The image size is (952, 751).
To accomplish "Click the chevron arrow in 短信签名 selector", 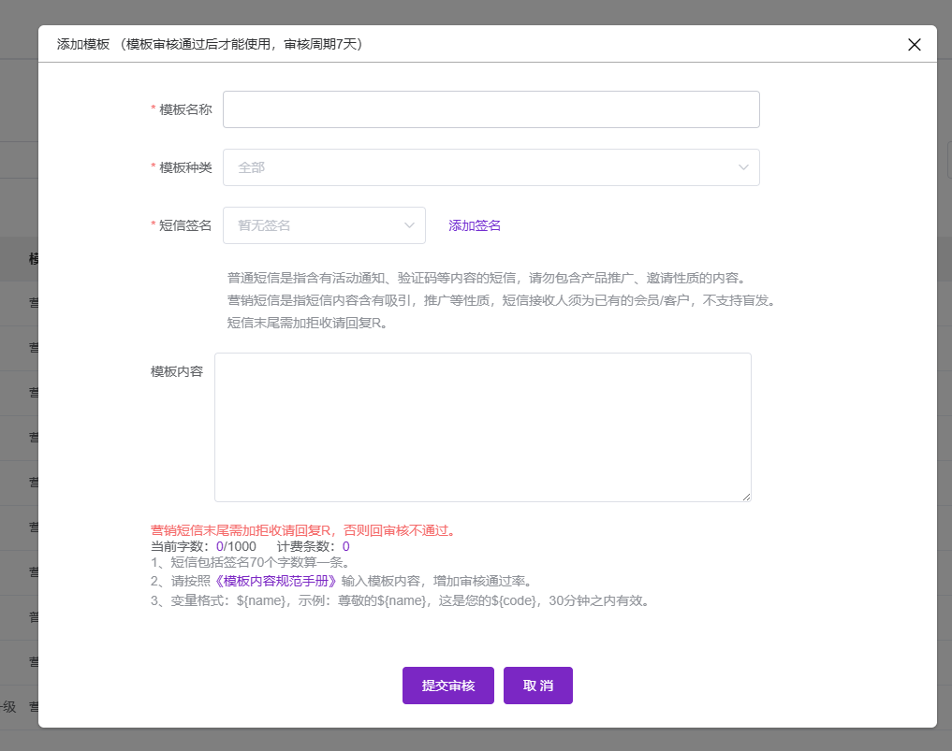I will [409, 225].
